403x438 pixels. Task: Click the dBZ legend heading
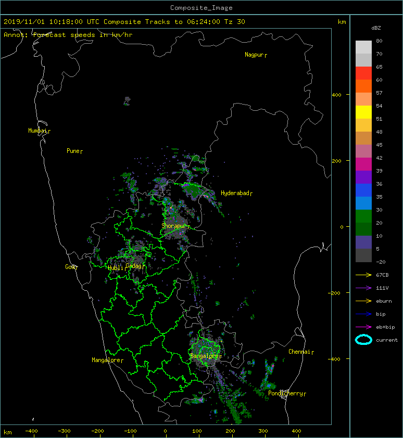tap(376, 28)
